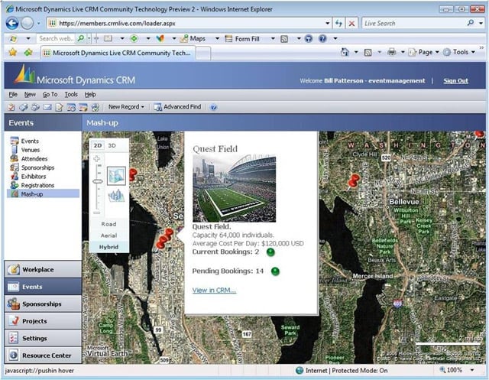Click the green Pending Bookings indicator

pyautogui.click(x=275, y=271)
